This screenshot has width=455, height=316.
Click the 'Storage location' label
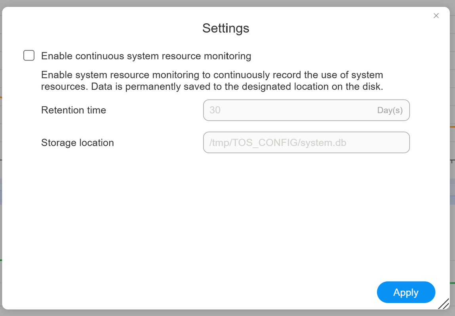click(x=78, y=143)
